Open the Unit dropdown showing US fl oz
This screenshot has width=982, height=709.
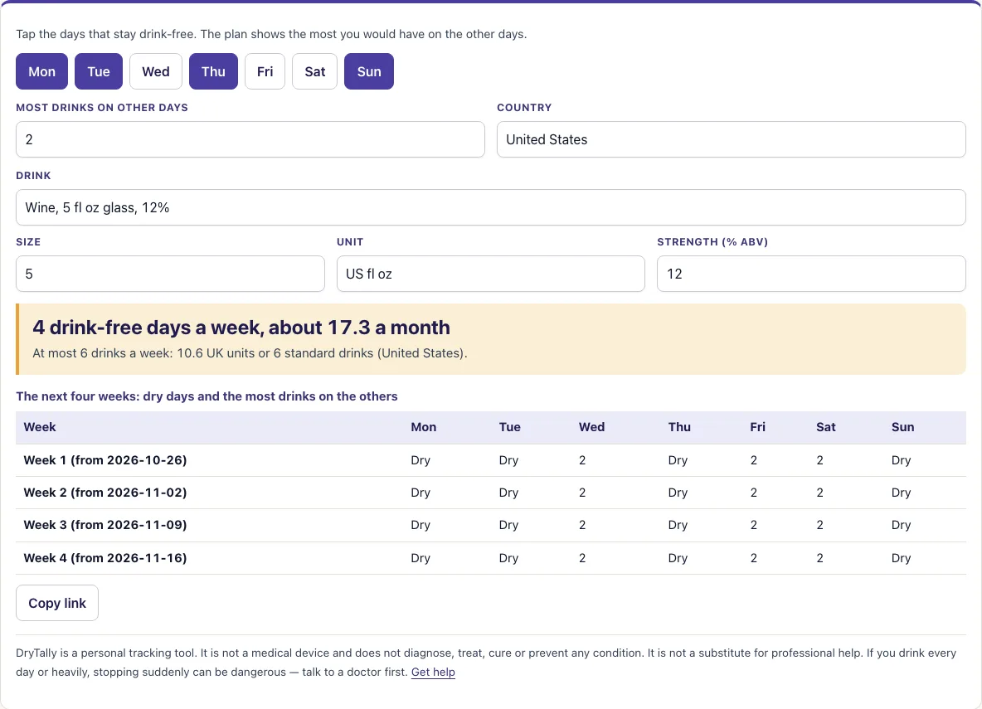(x=490, y=274)
